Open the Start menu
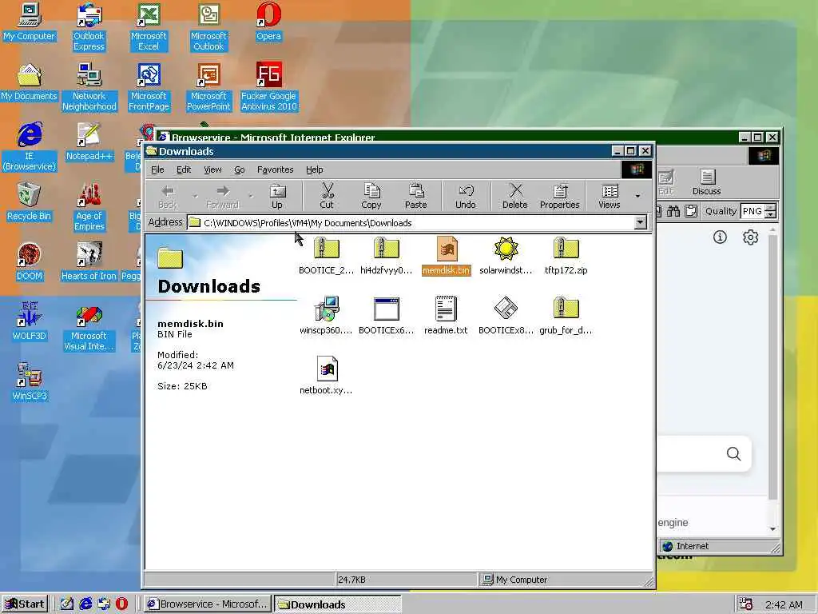Viewport: 818px width, 614px height. pyautogui.click(x=25, y=604)
